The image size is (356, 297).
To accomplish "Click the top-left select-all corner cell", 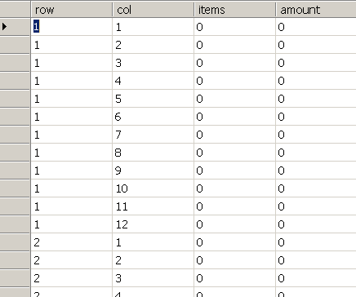I will (x=15, y=9).
